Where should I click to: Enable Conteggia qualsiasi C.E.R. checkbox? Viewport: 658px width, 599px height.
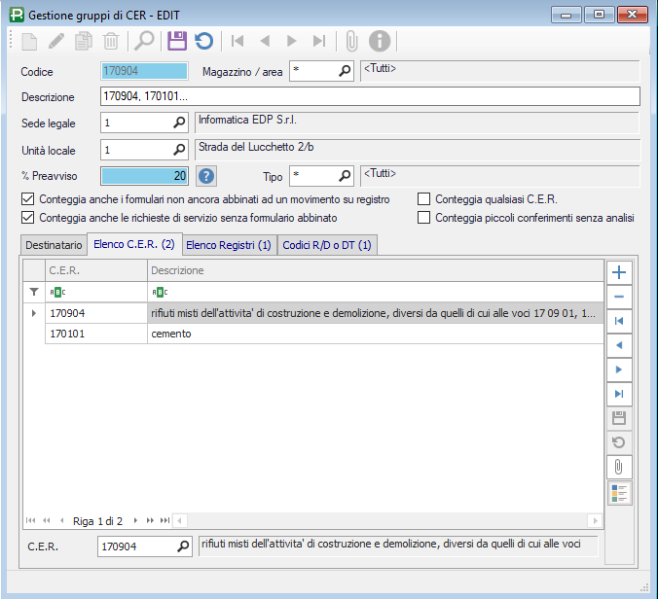tap(423, 199)
